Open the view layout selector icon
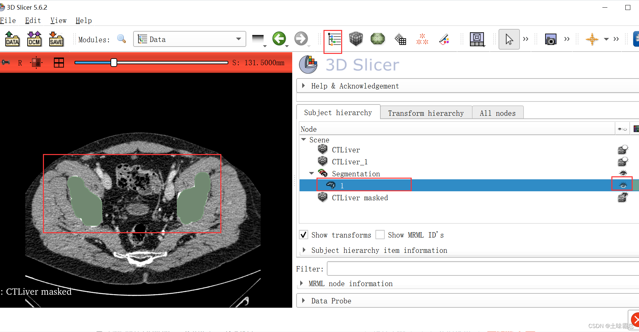 [x=477, y=39]
